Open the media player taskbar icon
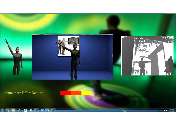 tap(31, 110)
